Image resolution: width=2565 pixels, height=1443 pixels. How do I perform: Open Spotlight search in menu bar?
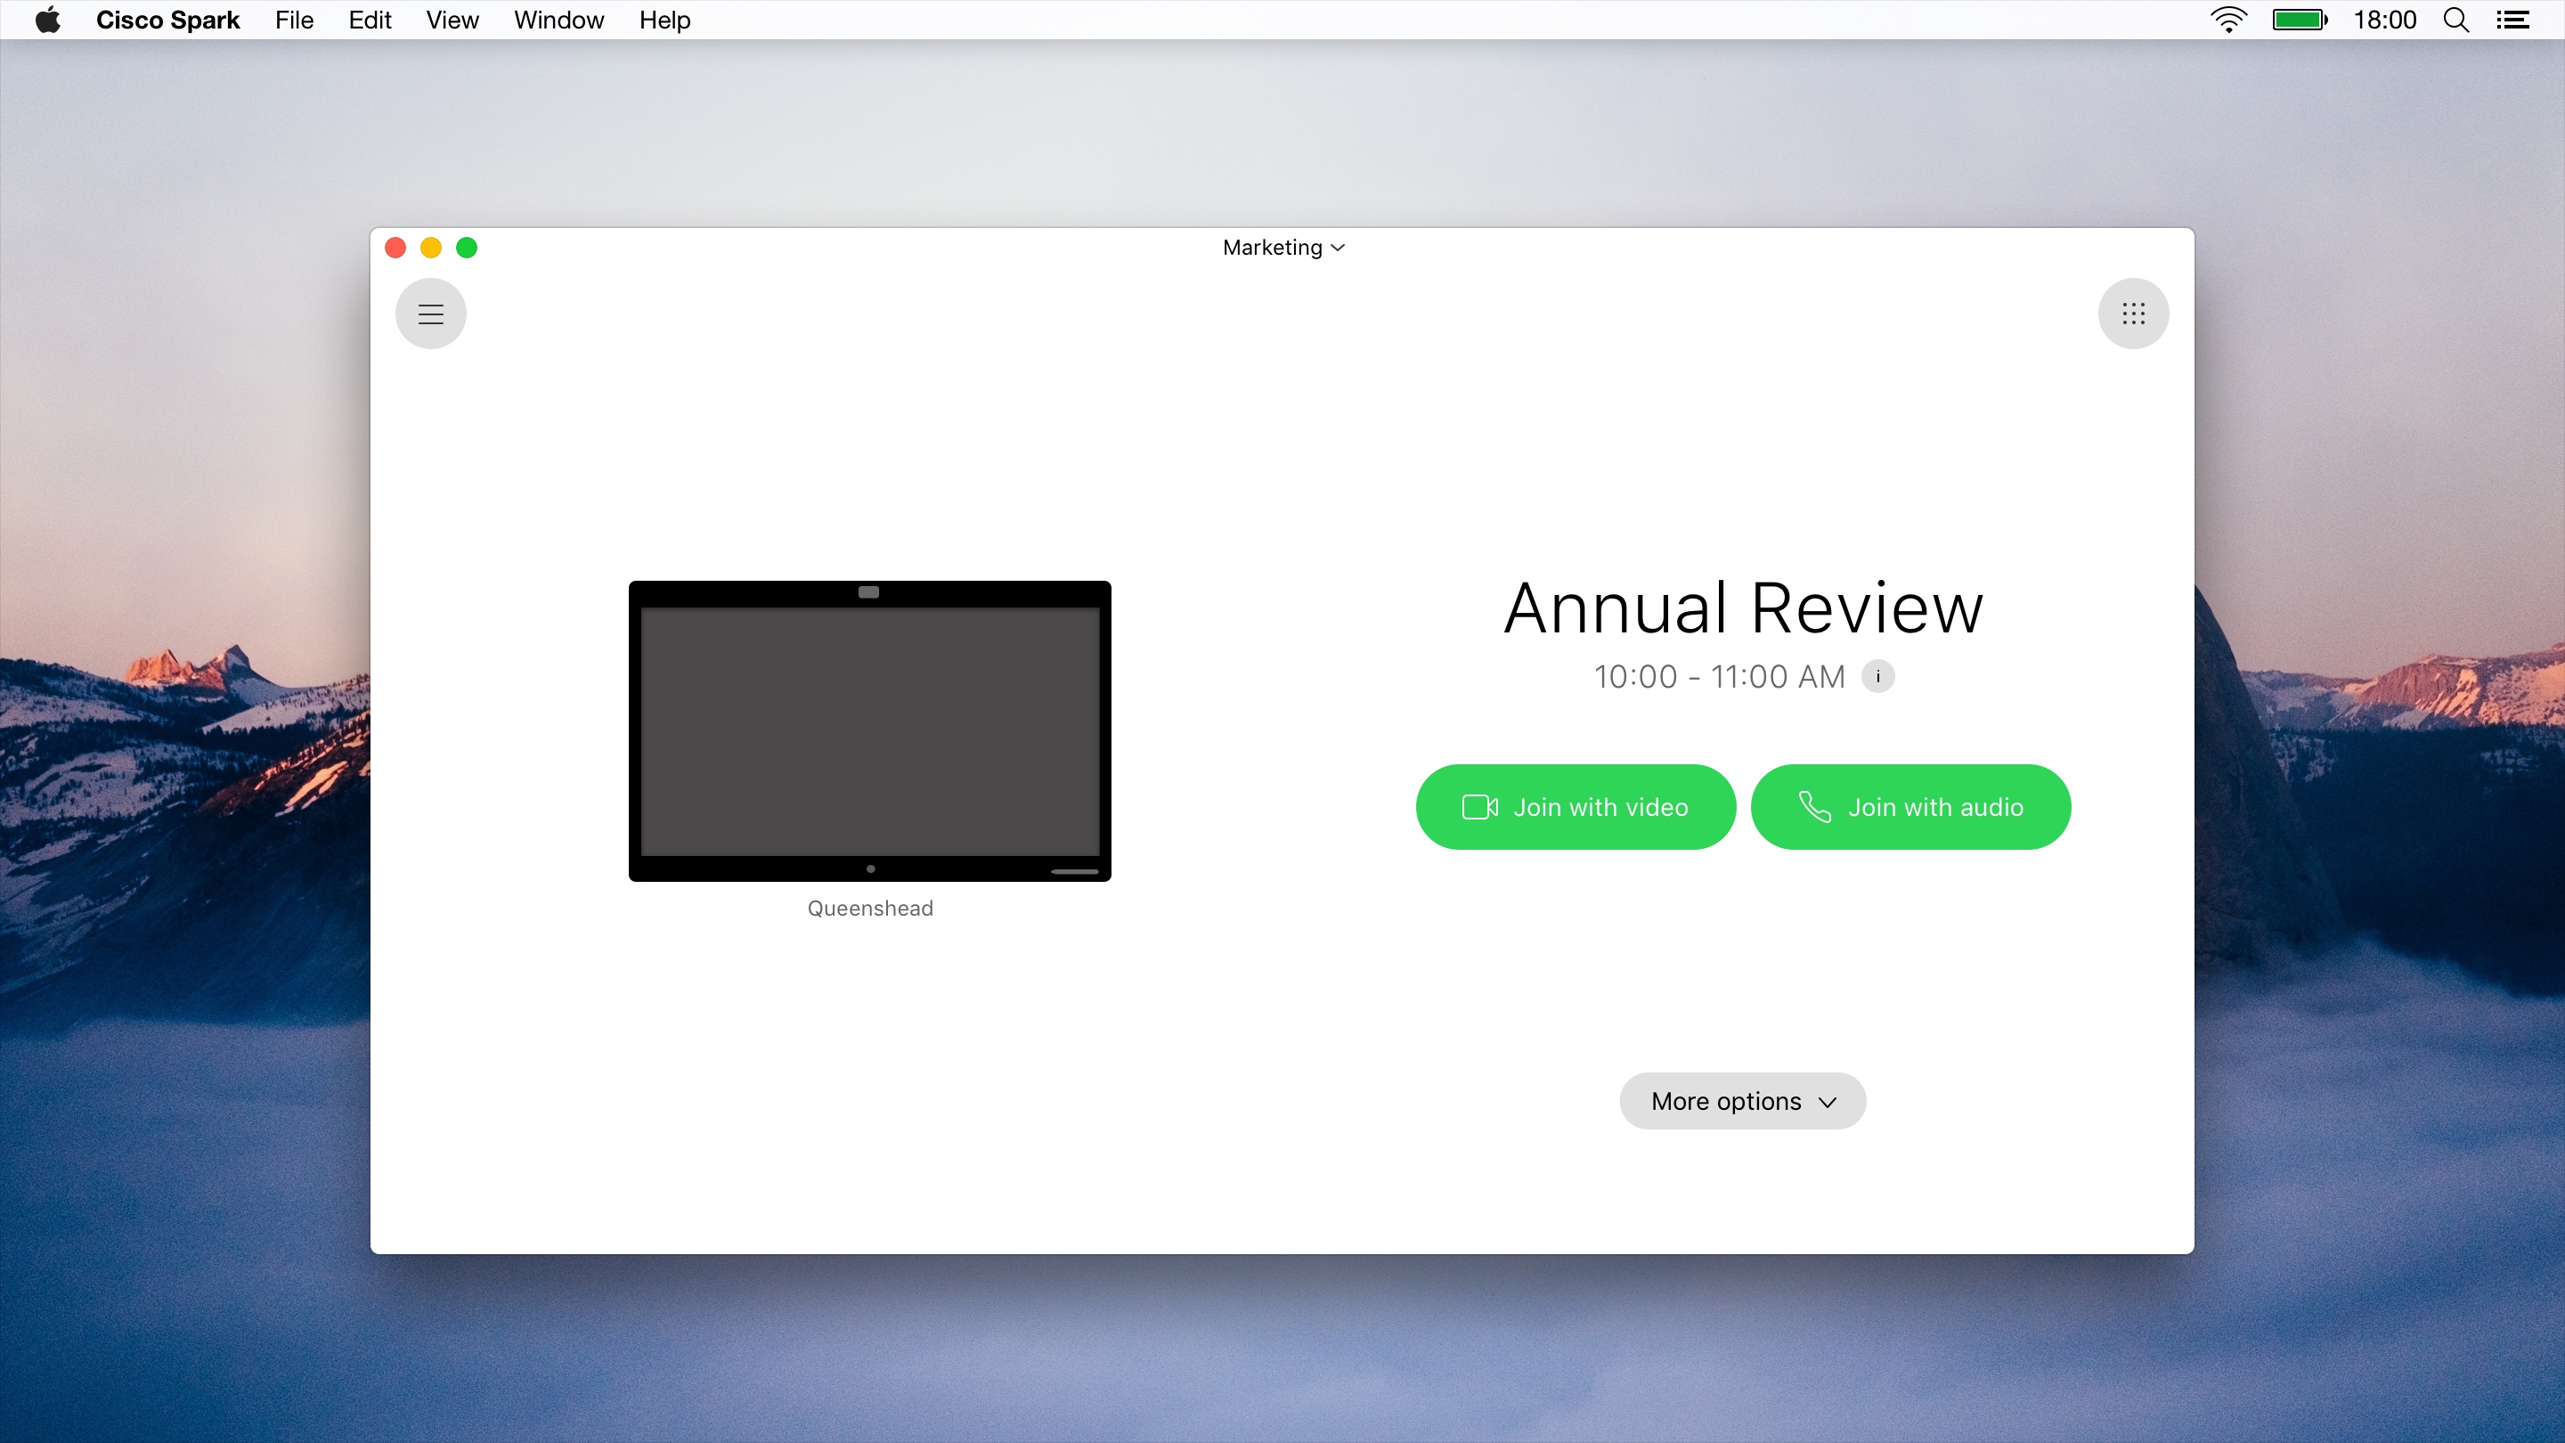pyautogui.click(x=2455, y=20)
